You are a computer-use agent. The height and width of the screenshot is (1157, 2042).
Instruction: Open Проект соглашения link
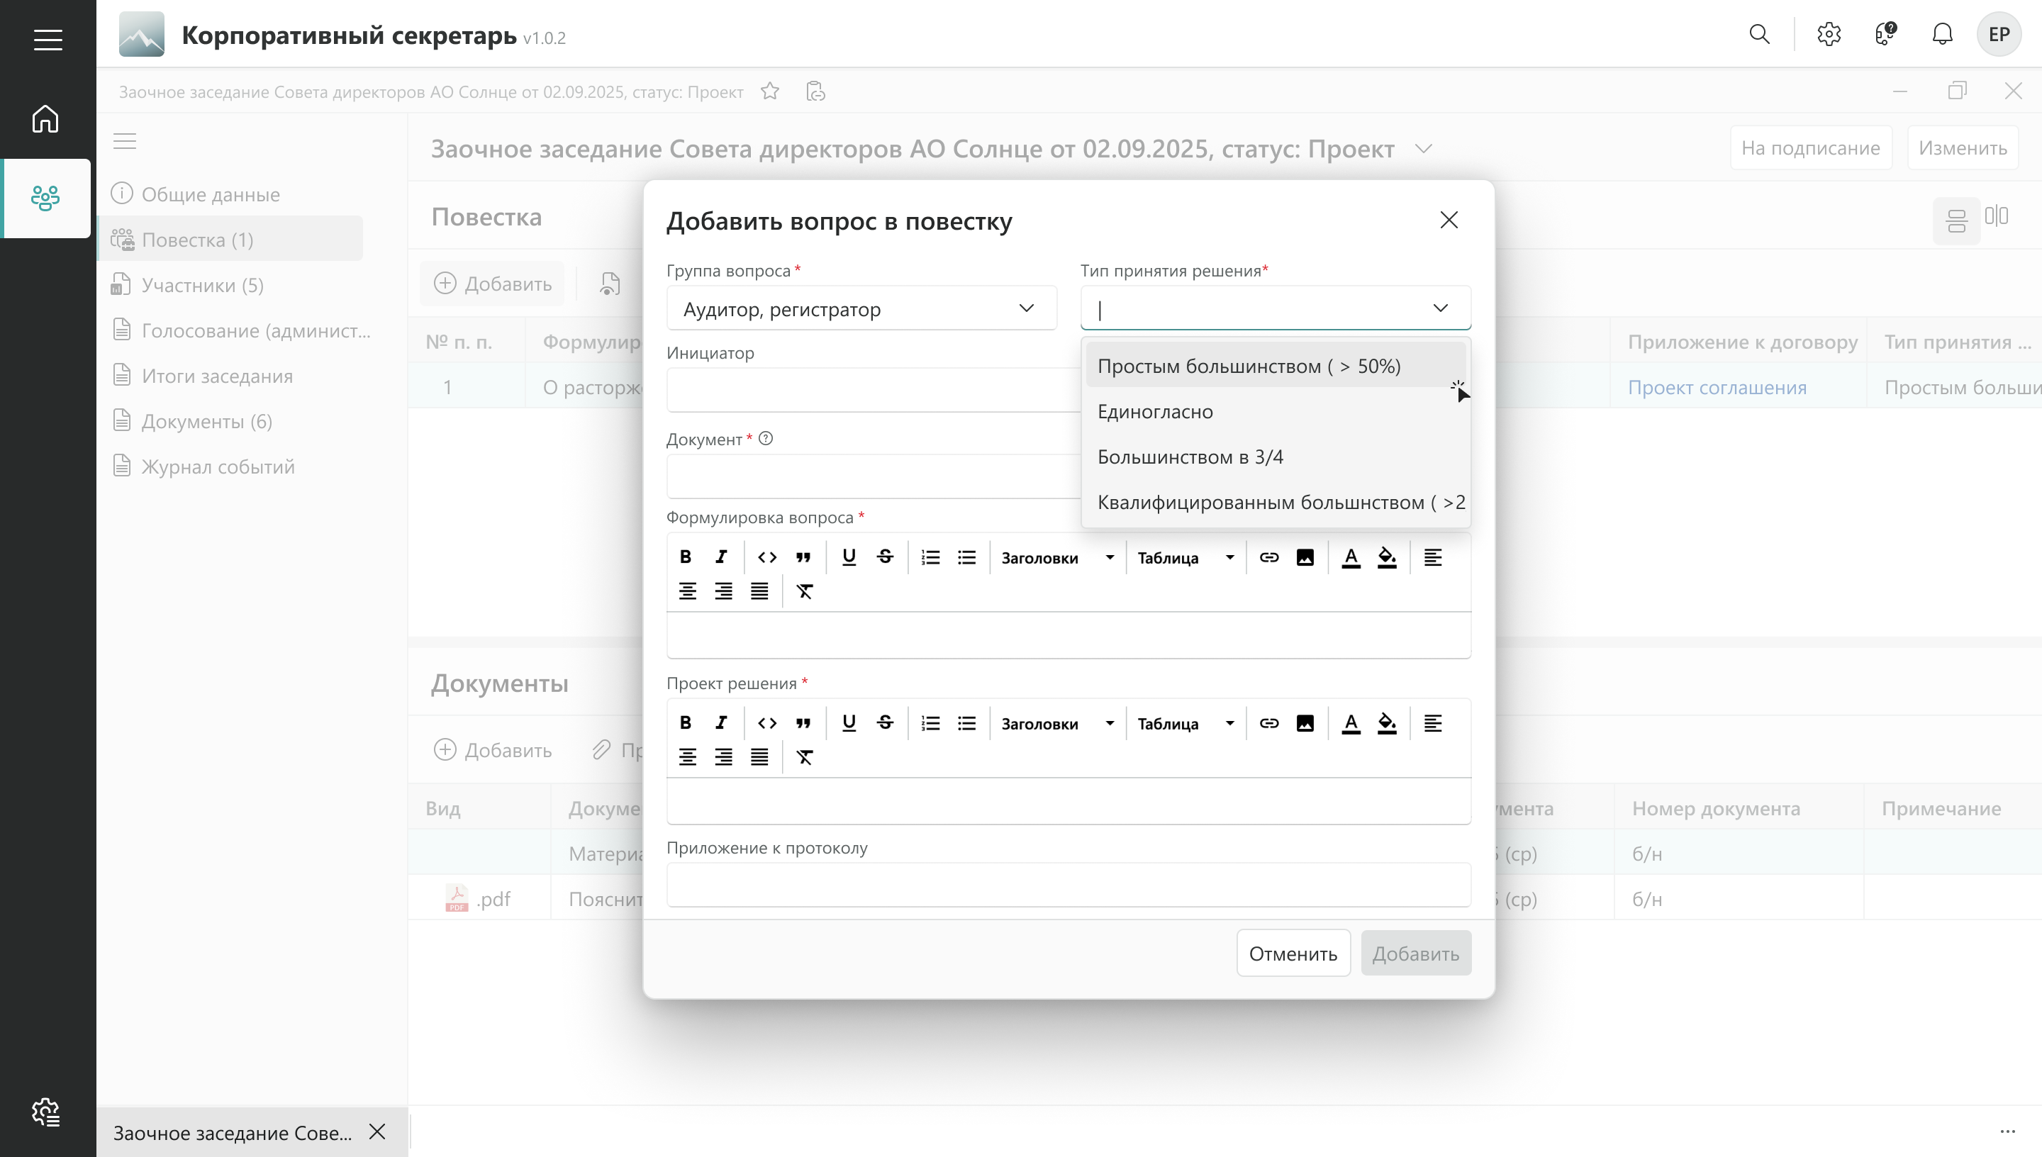1717,388
